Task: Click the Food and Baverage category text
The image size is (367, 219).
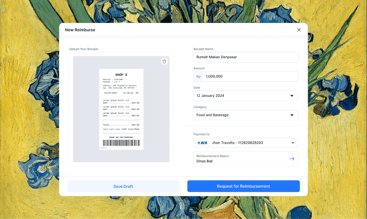Action: [x=215, y=115]
